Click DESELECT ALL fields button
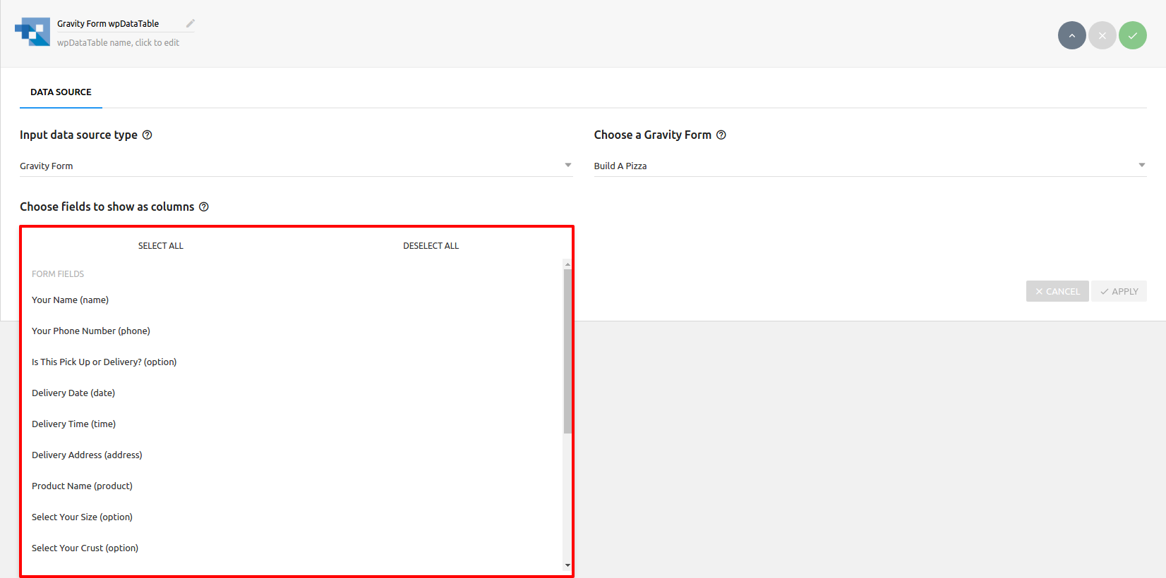 tap(431, 246)
